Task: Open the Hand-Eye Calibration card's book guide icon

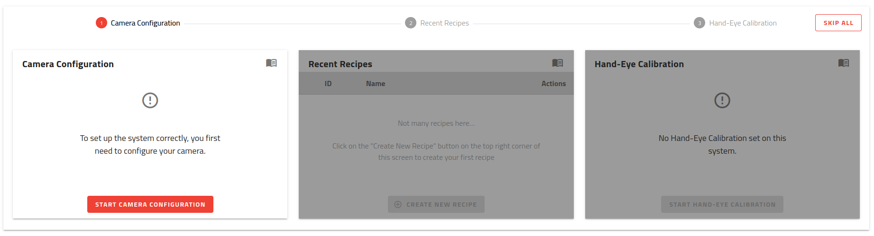Action: coord(843,63)
